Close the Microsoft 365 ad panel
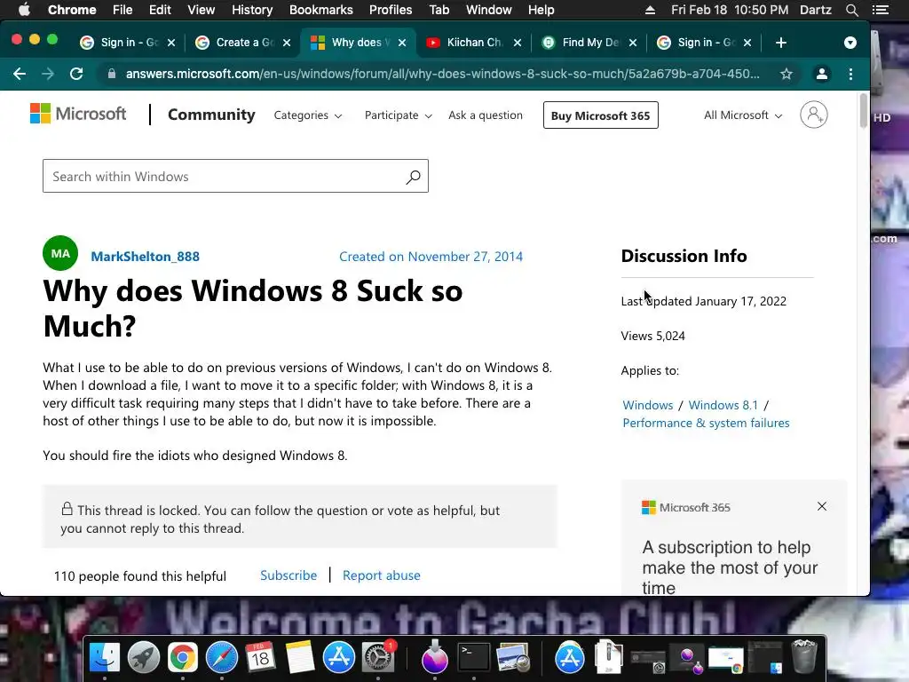 [821, 506]
